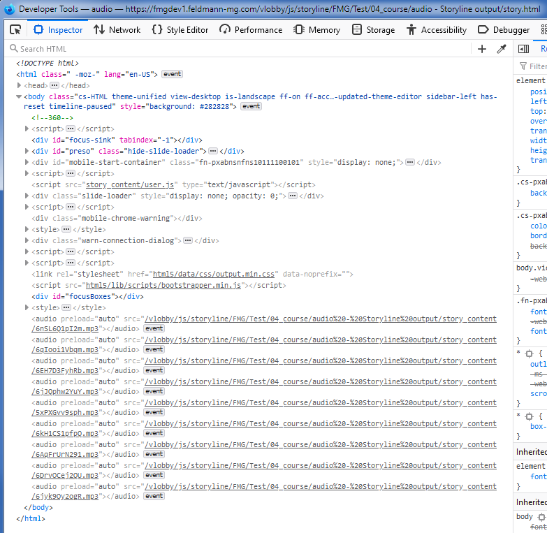547x533 pixels.
Task: Open the Style Editor tab
Action: click(180, 30)
